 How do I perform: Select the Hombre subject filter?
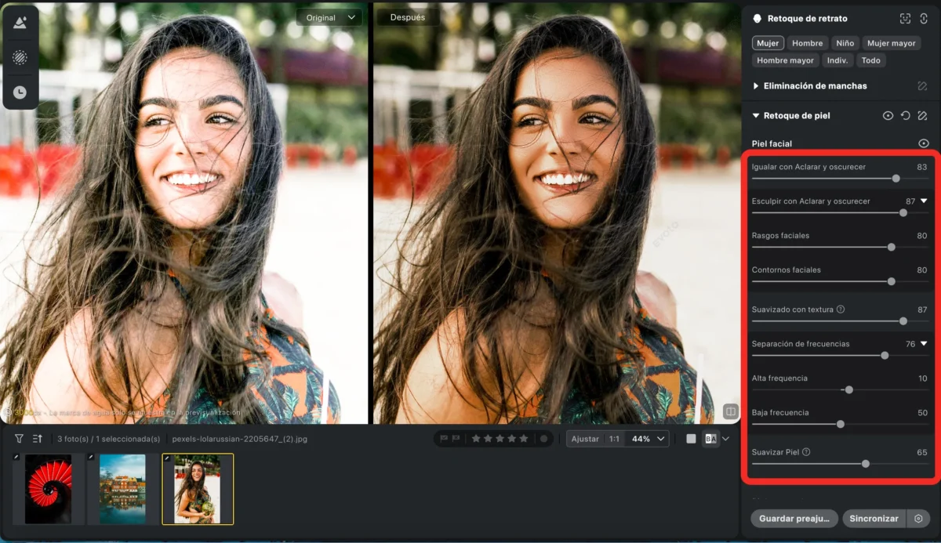point(807,43)
